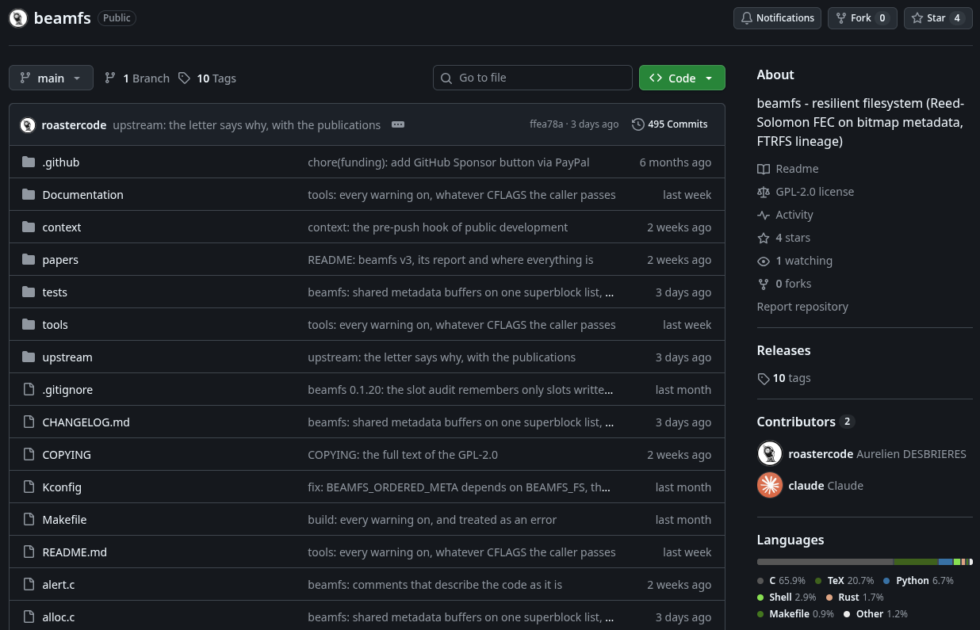
Task: Click the Releases heading link
Action: [x=783, y=350]
